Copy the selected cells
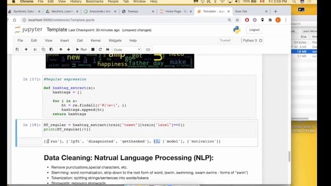The image size is (331, 186). pyautogui.click(x=43, y=50)
